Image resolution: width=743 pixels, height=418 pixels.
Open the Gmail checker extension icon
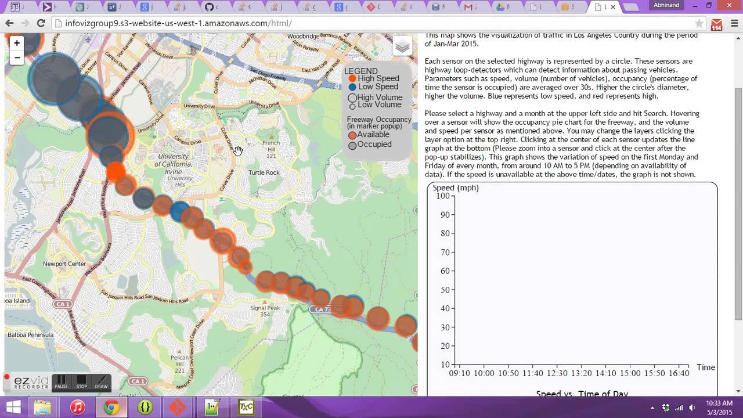coord(716,25)
